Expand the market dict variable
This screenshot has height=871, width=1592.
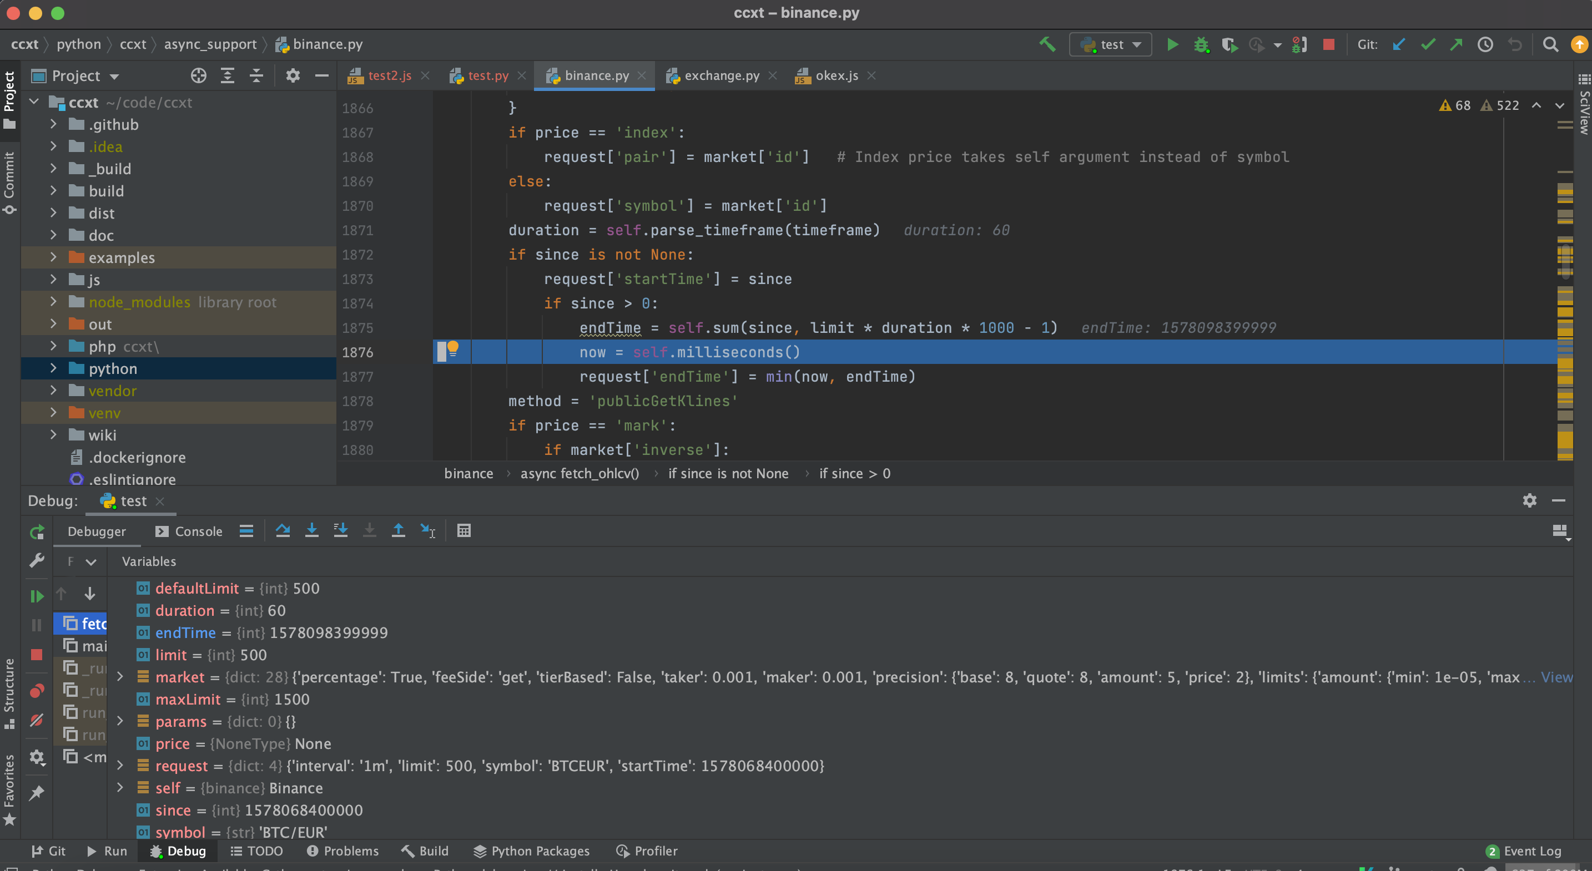pos(120,677)
